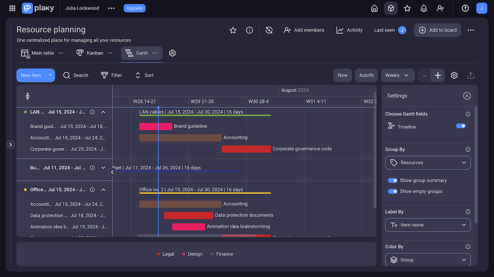Click the sort icon in the Gantt item column
494x277 pixels.
point(27,96)
